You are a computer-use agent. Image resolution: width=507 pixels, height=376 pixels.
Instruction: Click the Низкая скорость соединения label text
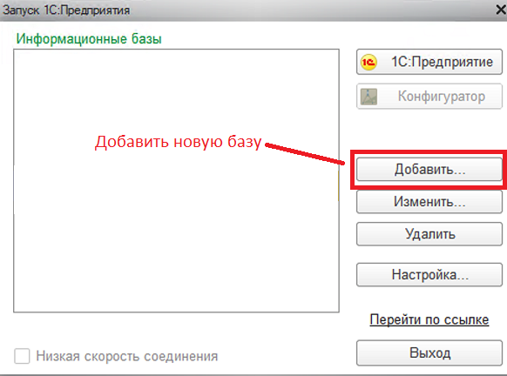pos(127,356)
